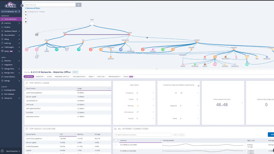Click the Component Statuses info icon
Screen dimensions: 274x154
click(x=198, y=86)
